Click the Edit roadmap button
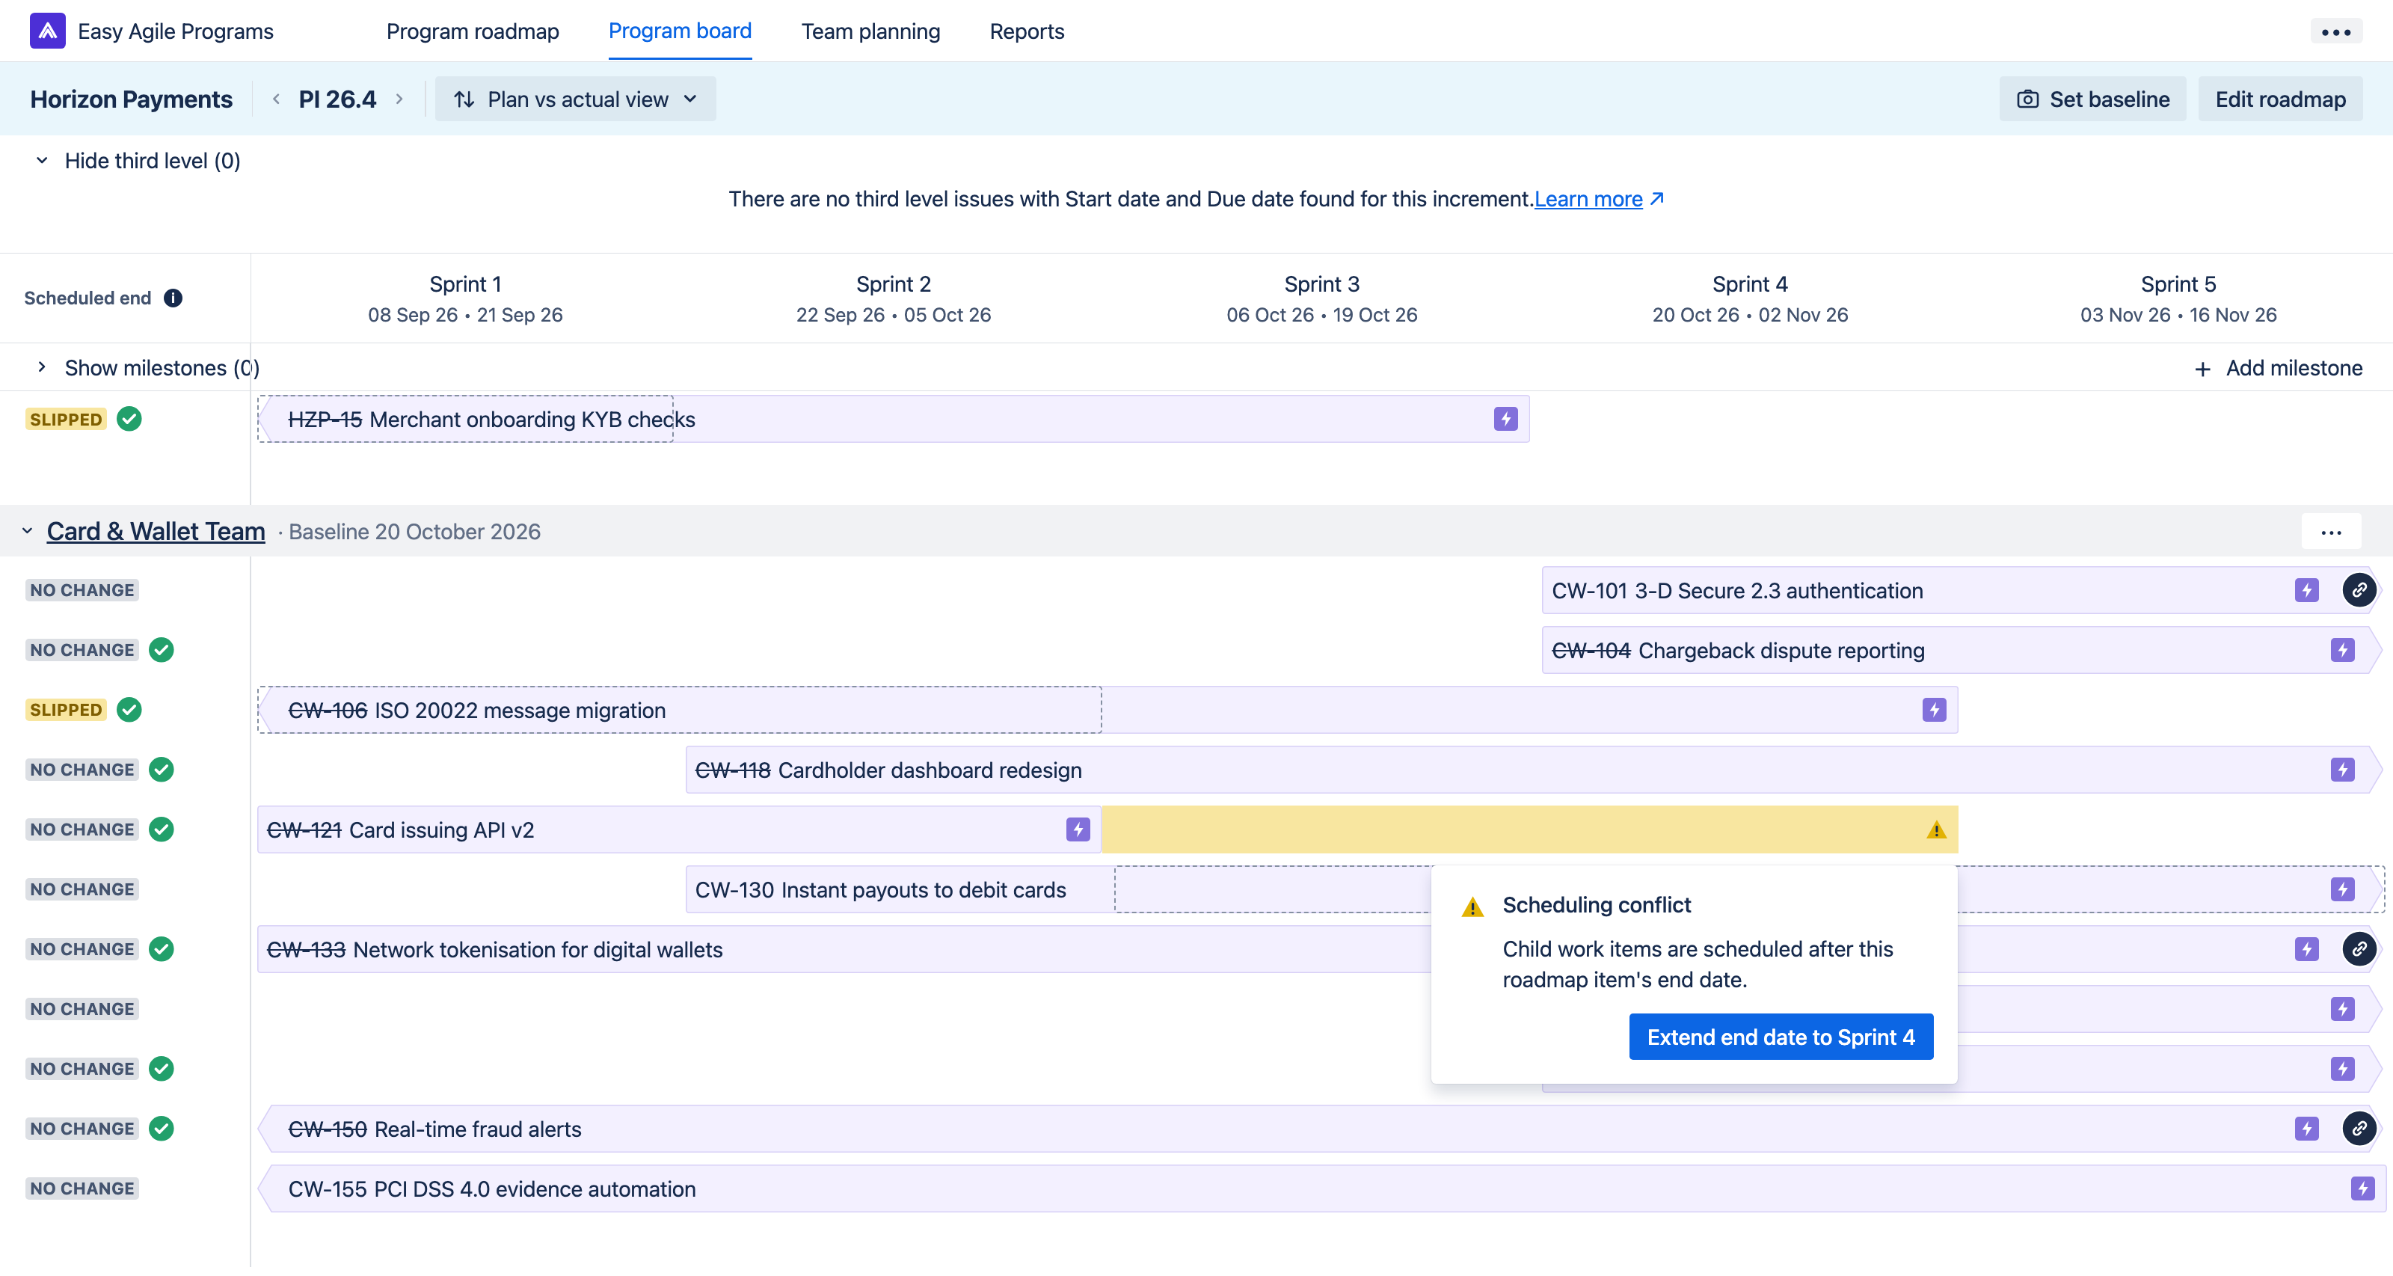Image resolution: width=2393 pixels, height=1276 pixels. click(2279, 99)
